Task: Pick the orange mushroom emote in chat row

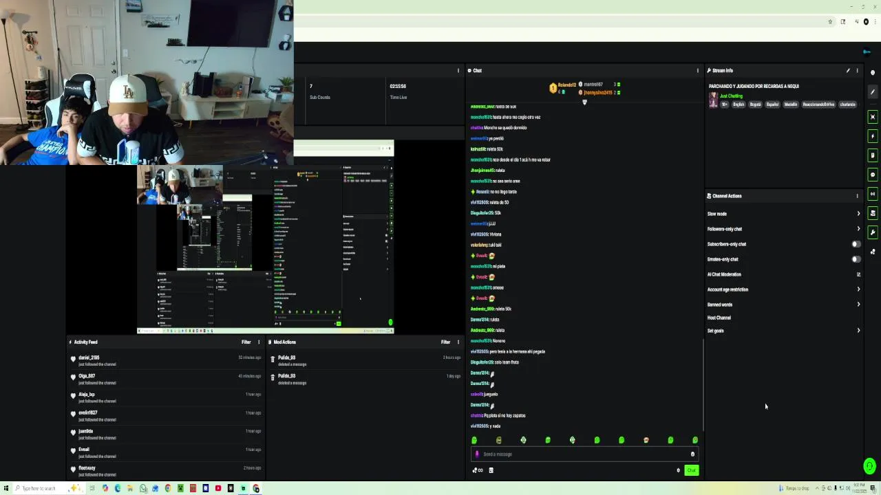Action: pyautogui.click(x=646, y=440)
